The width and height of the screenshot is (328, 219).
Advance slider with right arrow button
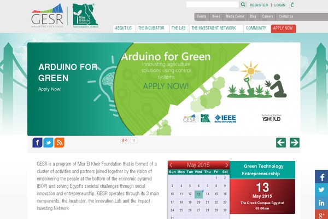click(x=295, y=143)
